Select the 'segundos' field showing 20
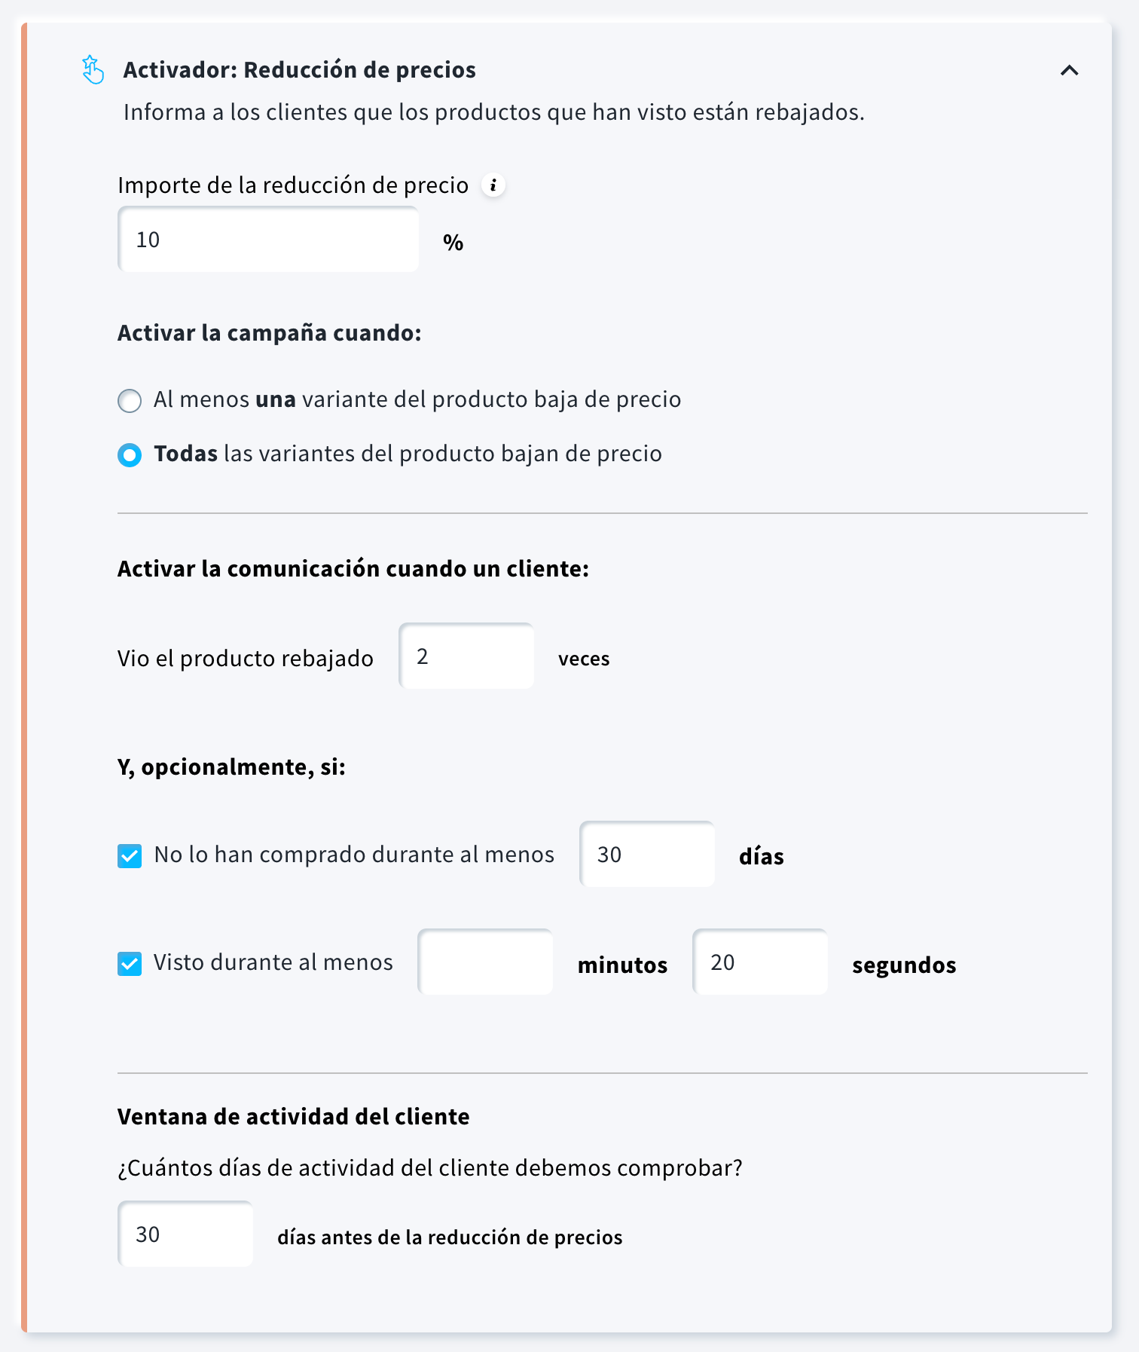This screenshot has width=1139, height=1352. click(759, 962)
